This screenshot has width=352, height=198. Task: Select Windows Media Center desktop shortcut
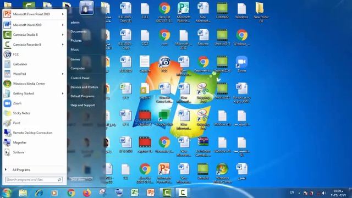click(x=222, y=173)
